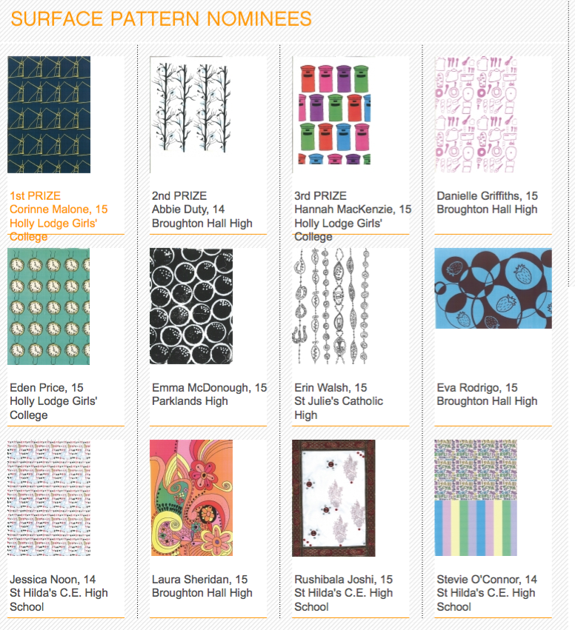View Jessica Noon's small repeat pattern
This screenshot has width=575, height=630.
(49, 498)
